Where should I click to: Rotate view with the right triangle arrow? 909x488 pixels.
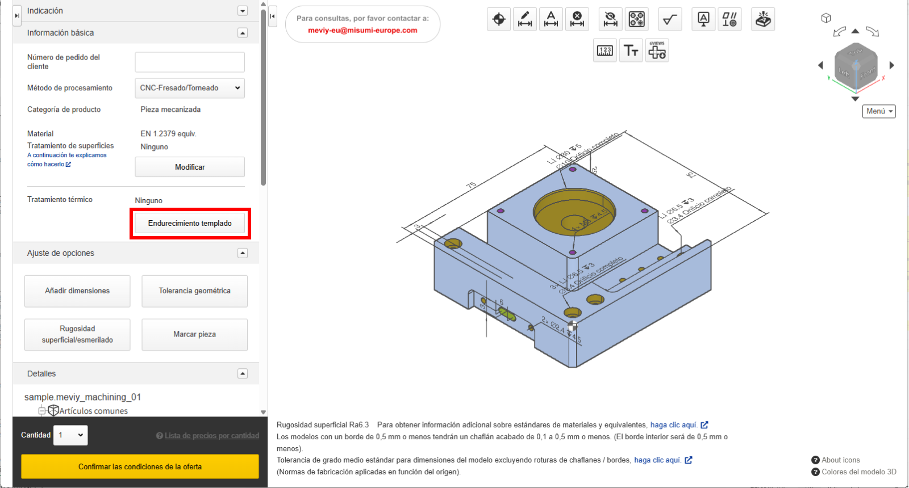(x=891, y=65)
